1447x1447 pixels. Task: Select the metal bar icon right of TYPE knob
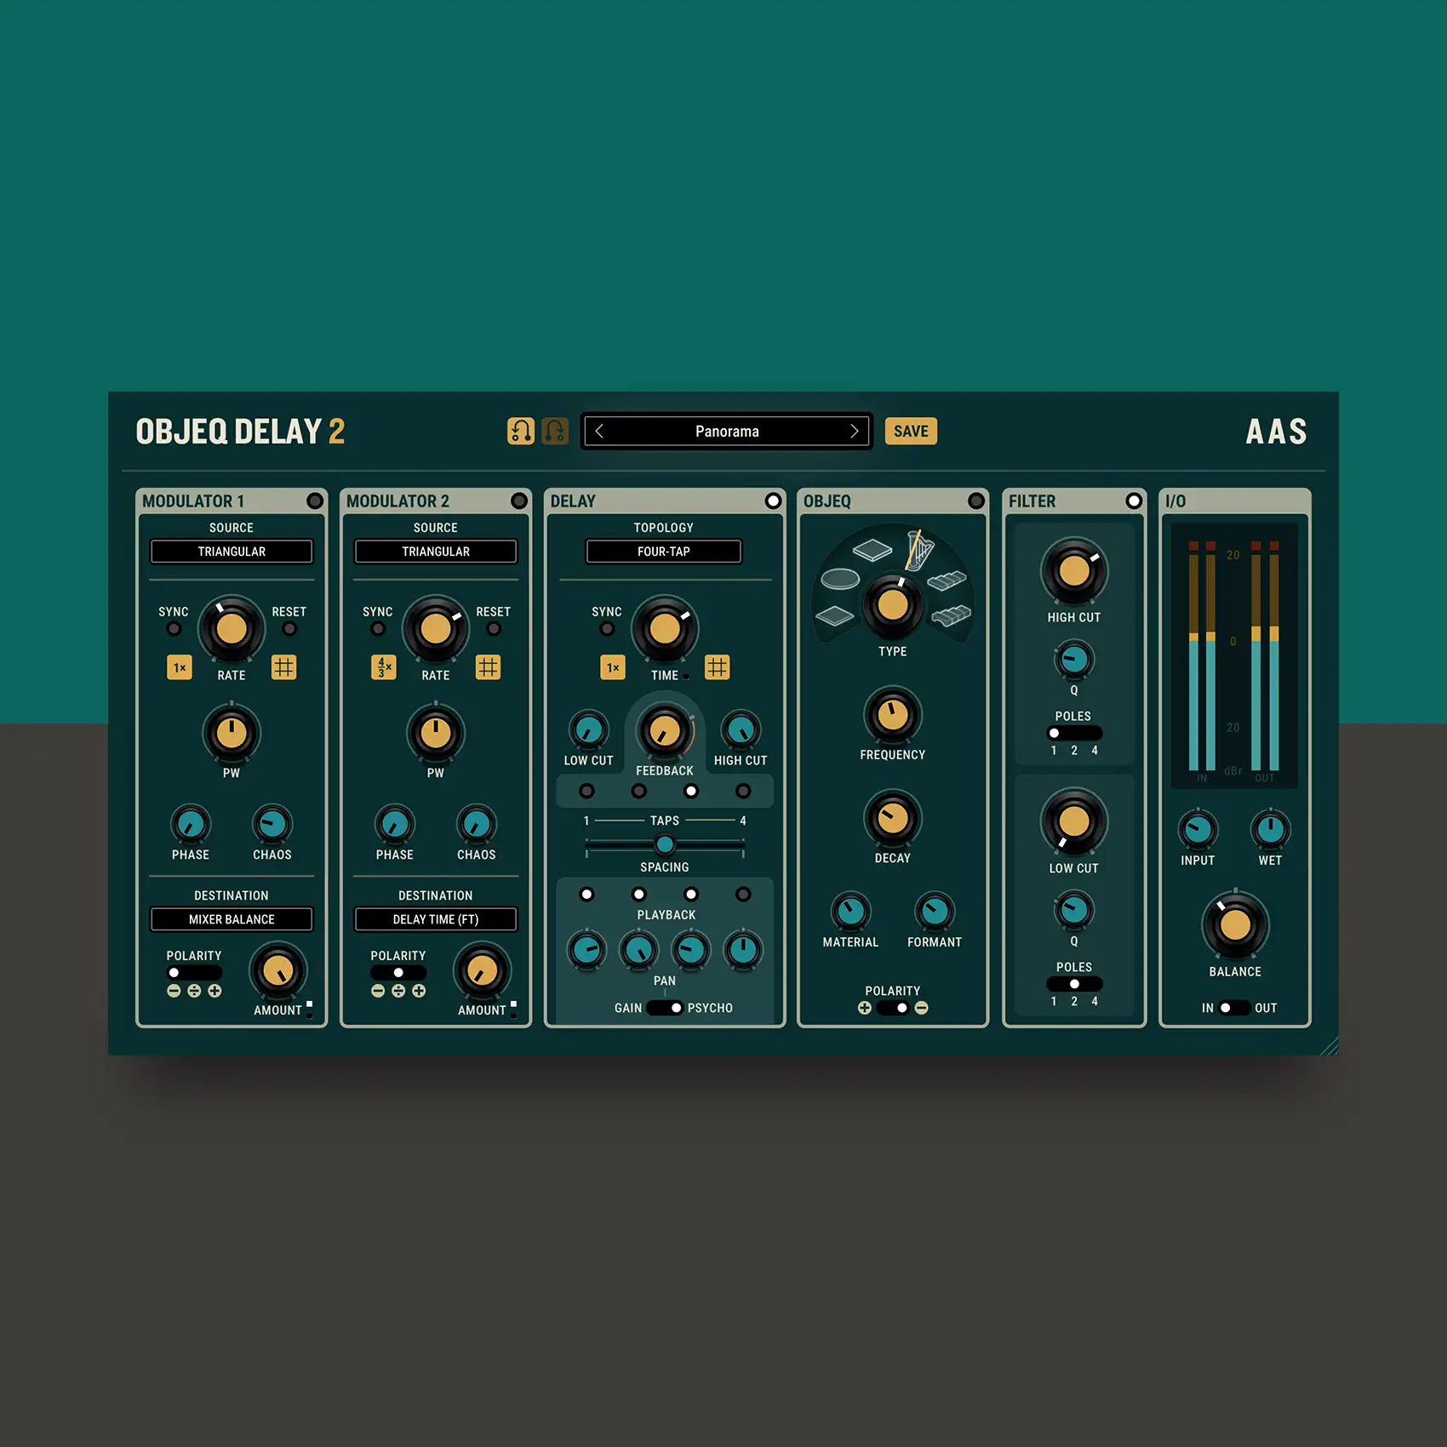tap(947, 582)
